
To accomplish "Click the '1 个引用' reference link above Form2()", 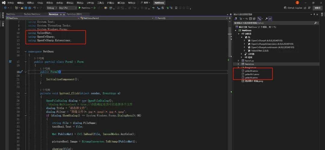I will pos(45,68).
